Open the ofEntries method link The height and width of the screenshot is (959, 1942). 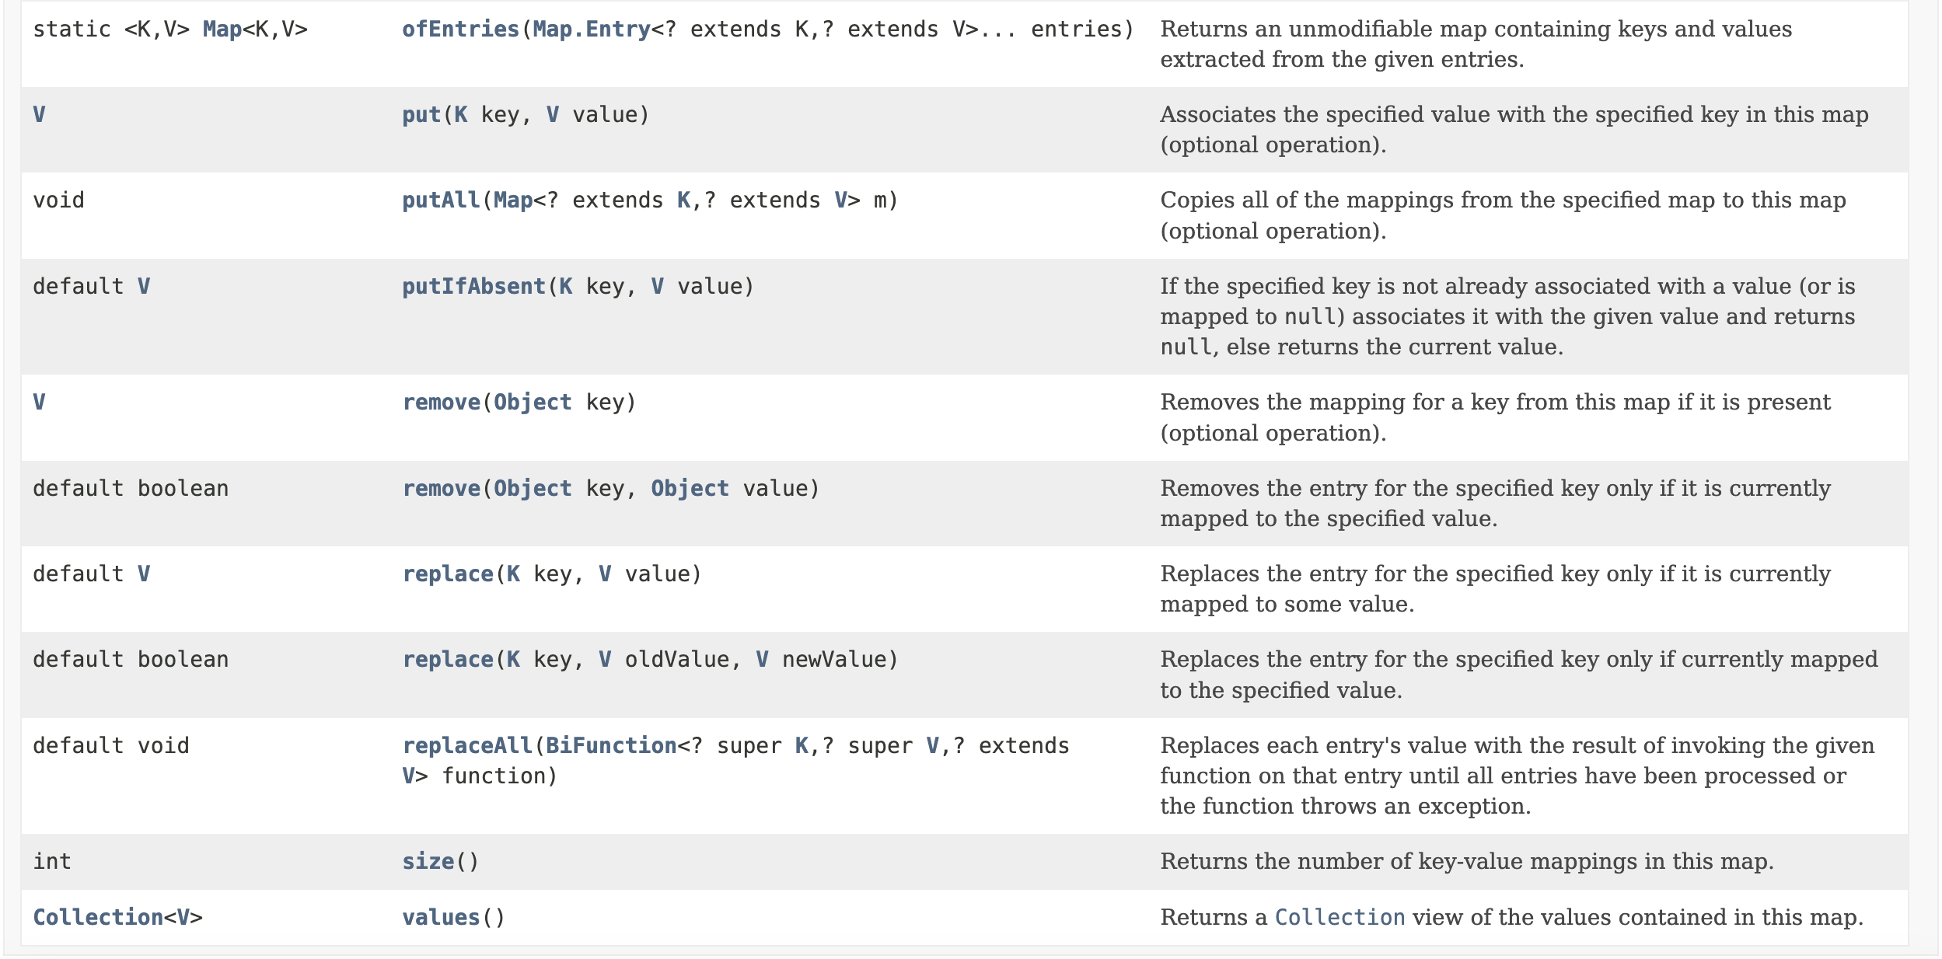coord(460,30)
